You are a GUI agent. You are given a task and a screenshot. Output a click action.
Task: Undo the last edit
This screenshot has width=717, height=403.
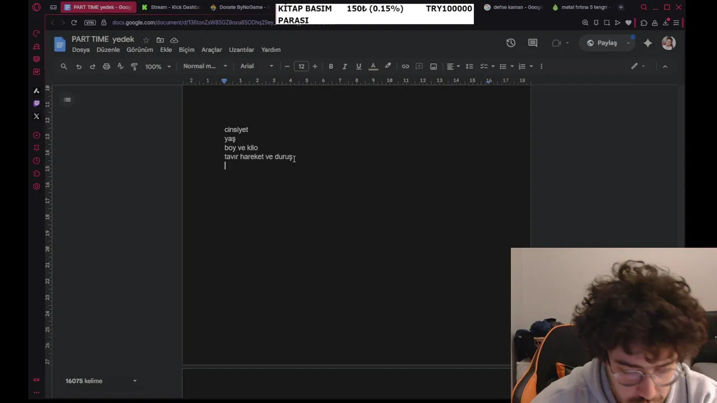point(79,66)
